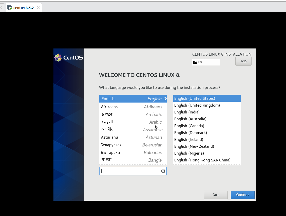The width and height of the screenshot is (286, 216).
Task: Click the VM icon on the centos 8.5.2 tab
Action: (x=10, y=8)
